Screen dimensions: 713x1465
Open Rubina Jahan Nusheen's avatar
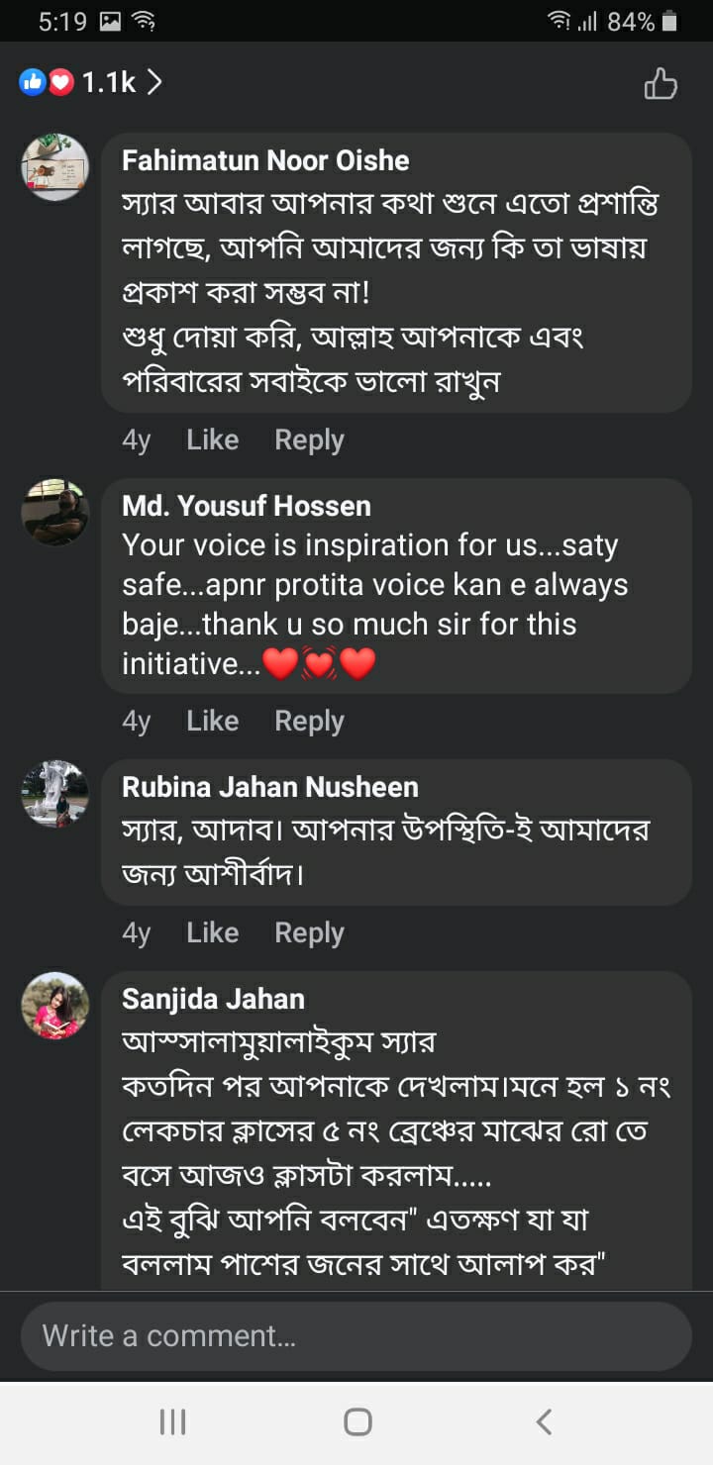tap(55, 793)
